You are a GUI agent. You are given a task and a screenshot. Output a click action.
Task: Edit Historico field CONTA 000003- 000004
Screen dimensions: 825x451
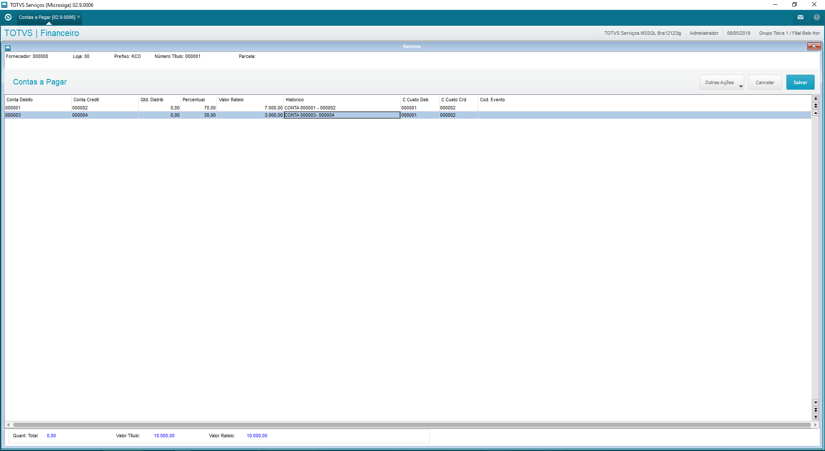point(342,115)
